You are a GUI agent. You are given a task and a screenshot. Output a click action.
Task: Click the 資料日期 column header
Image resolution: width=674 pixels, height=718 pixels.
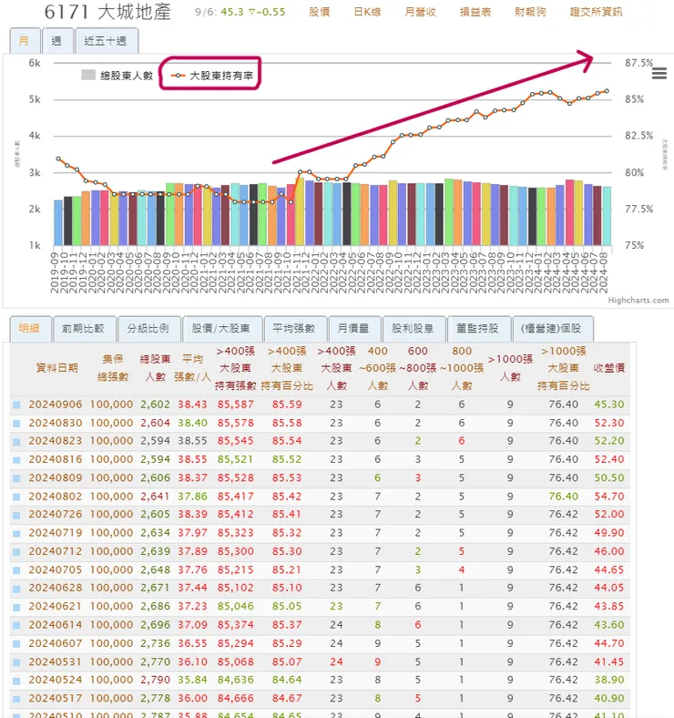(x=57, y=368)
